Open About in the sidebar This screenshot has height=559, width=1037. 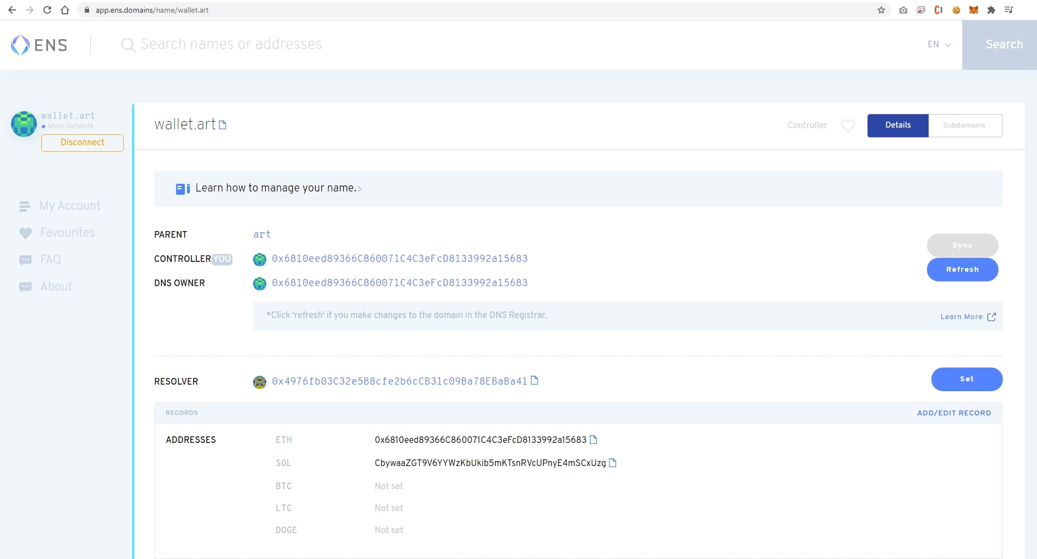(x=46, y=287)
